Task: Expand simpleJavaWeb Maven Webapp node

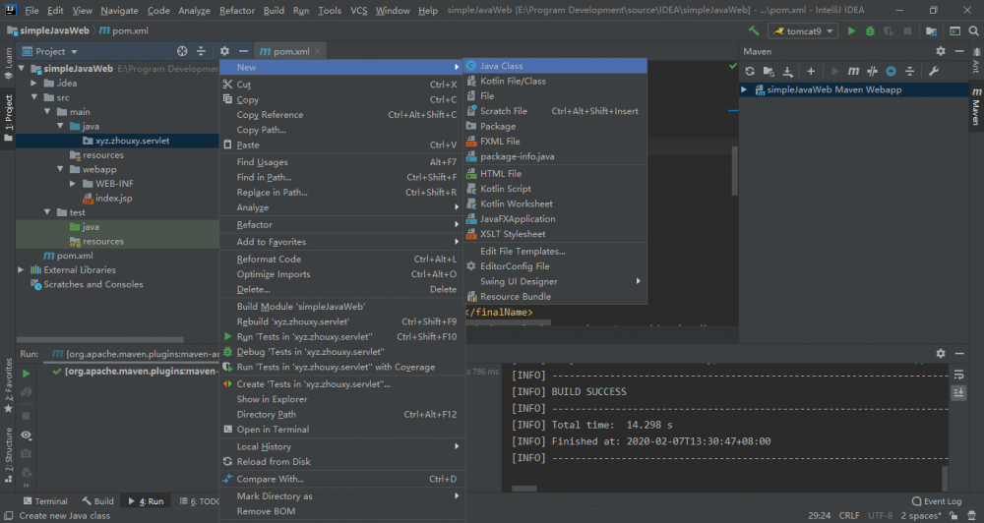Action: [x=744, y=89]
